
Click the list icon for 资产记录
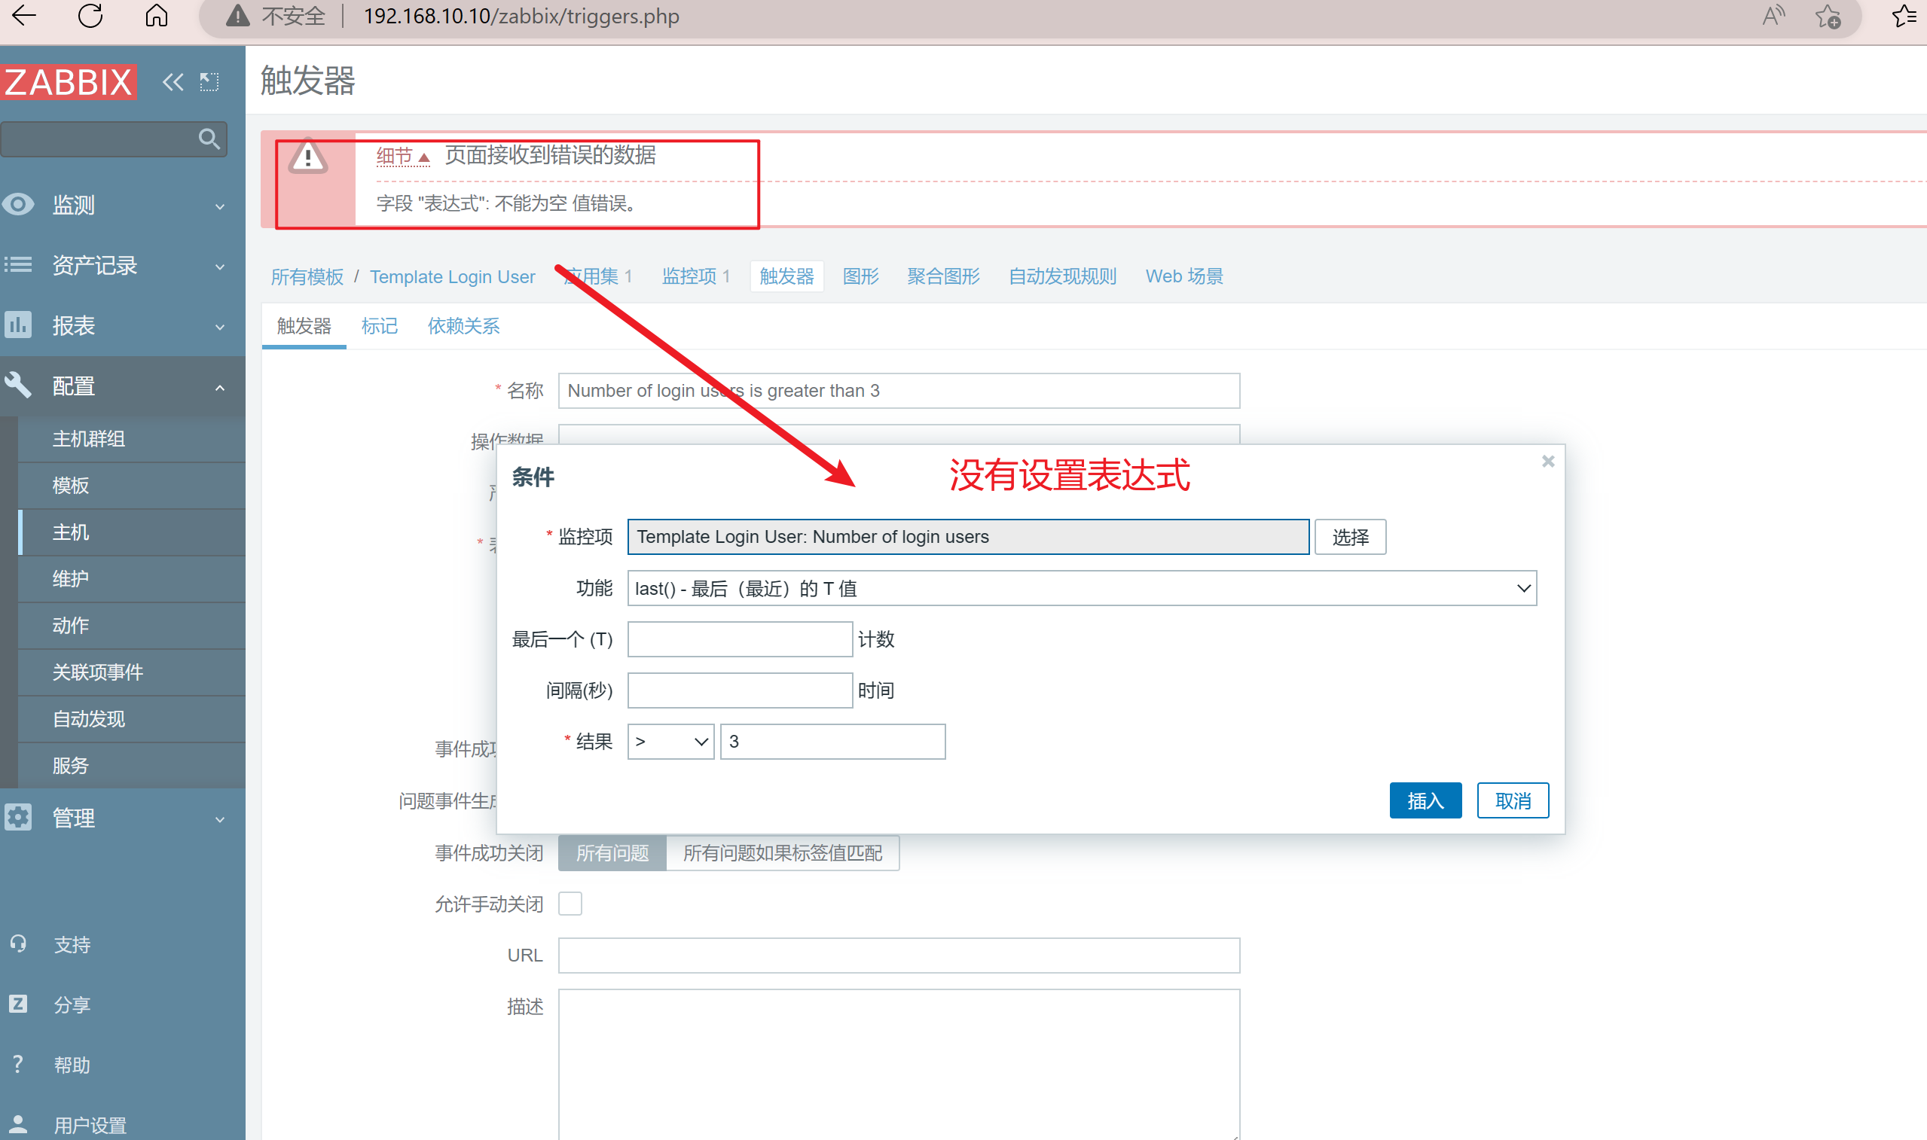(x=18, y=265)
